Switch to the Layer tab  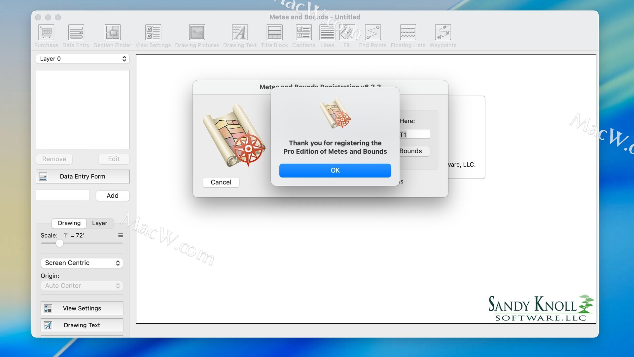pos(100,223)
